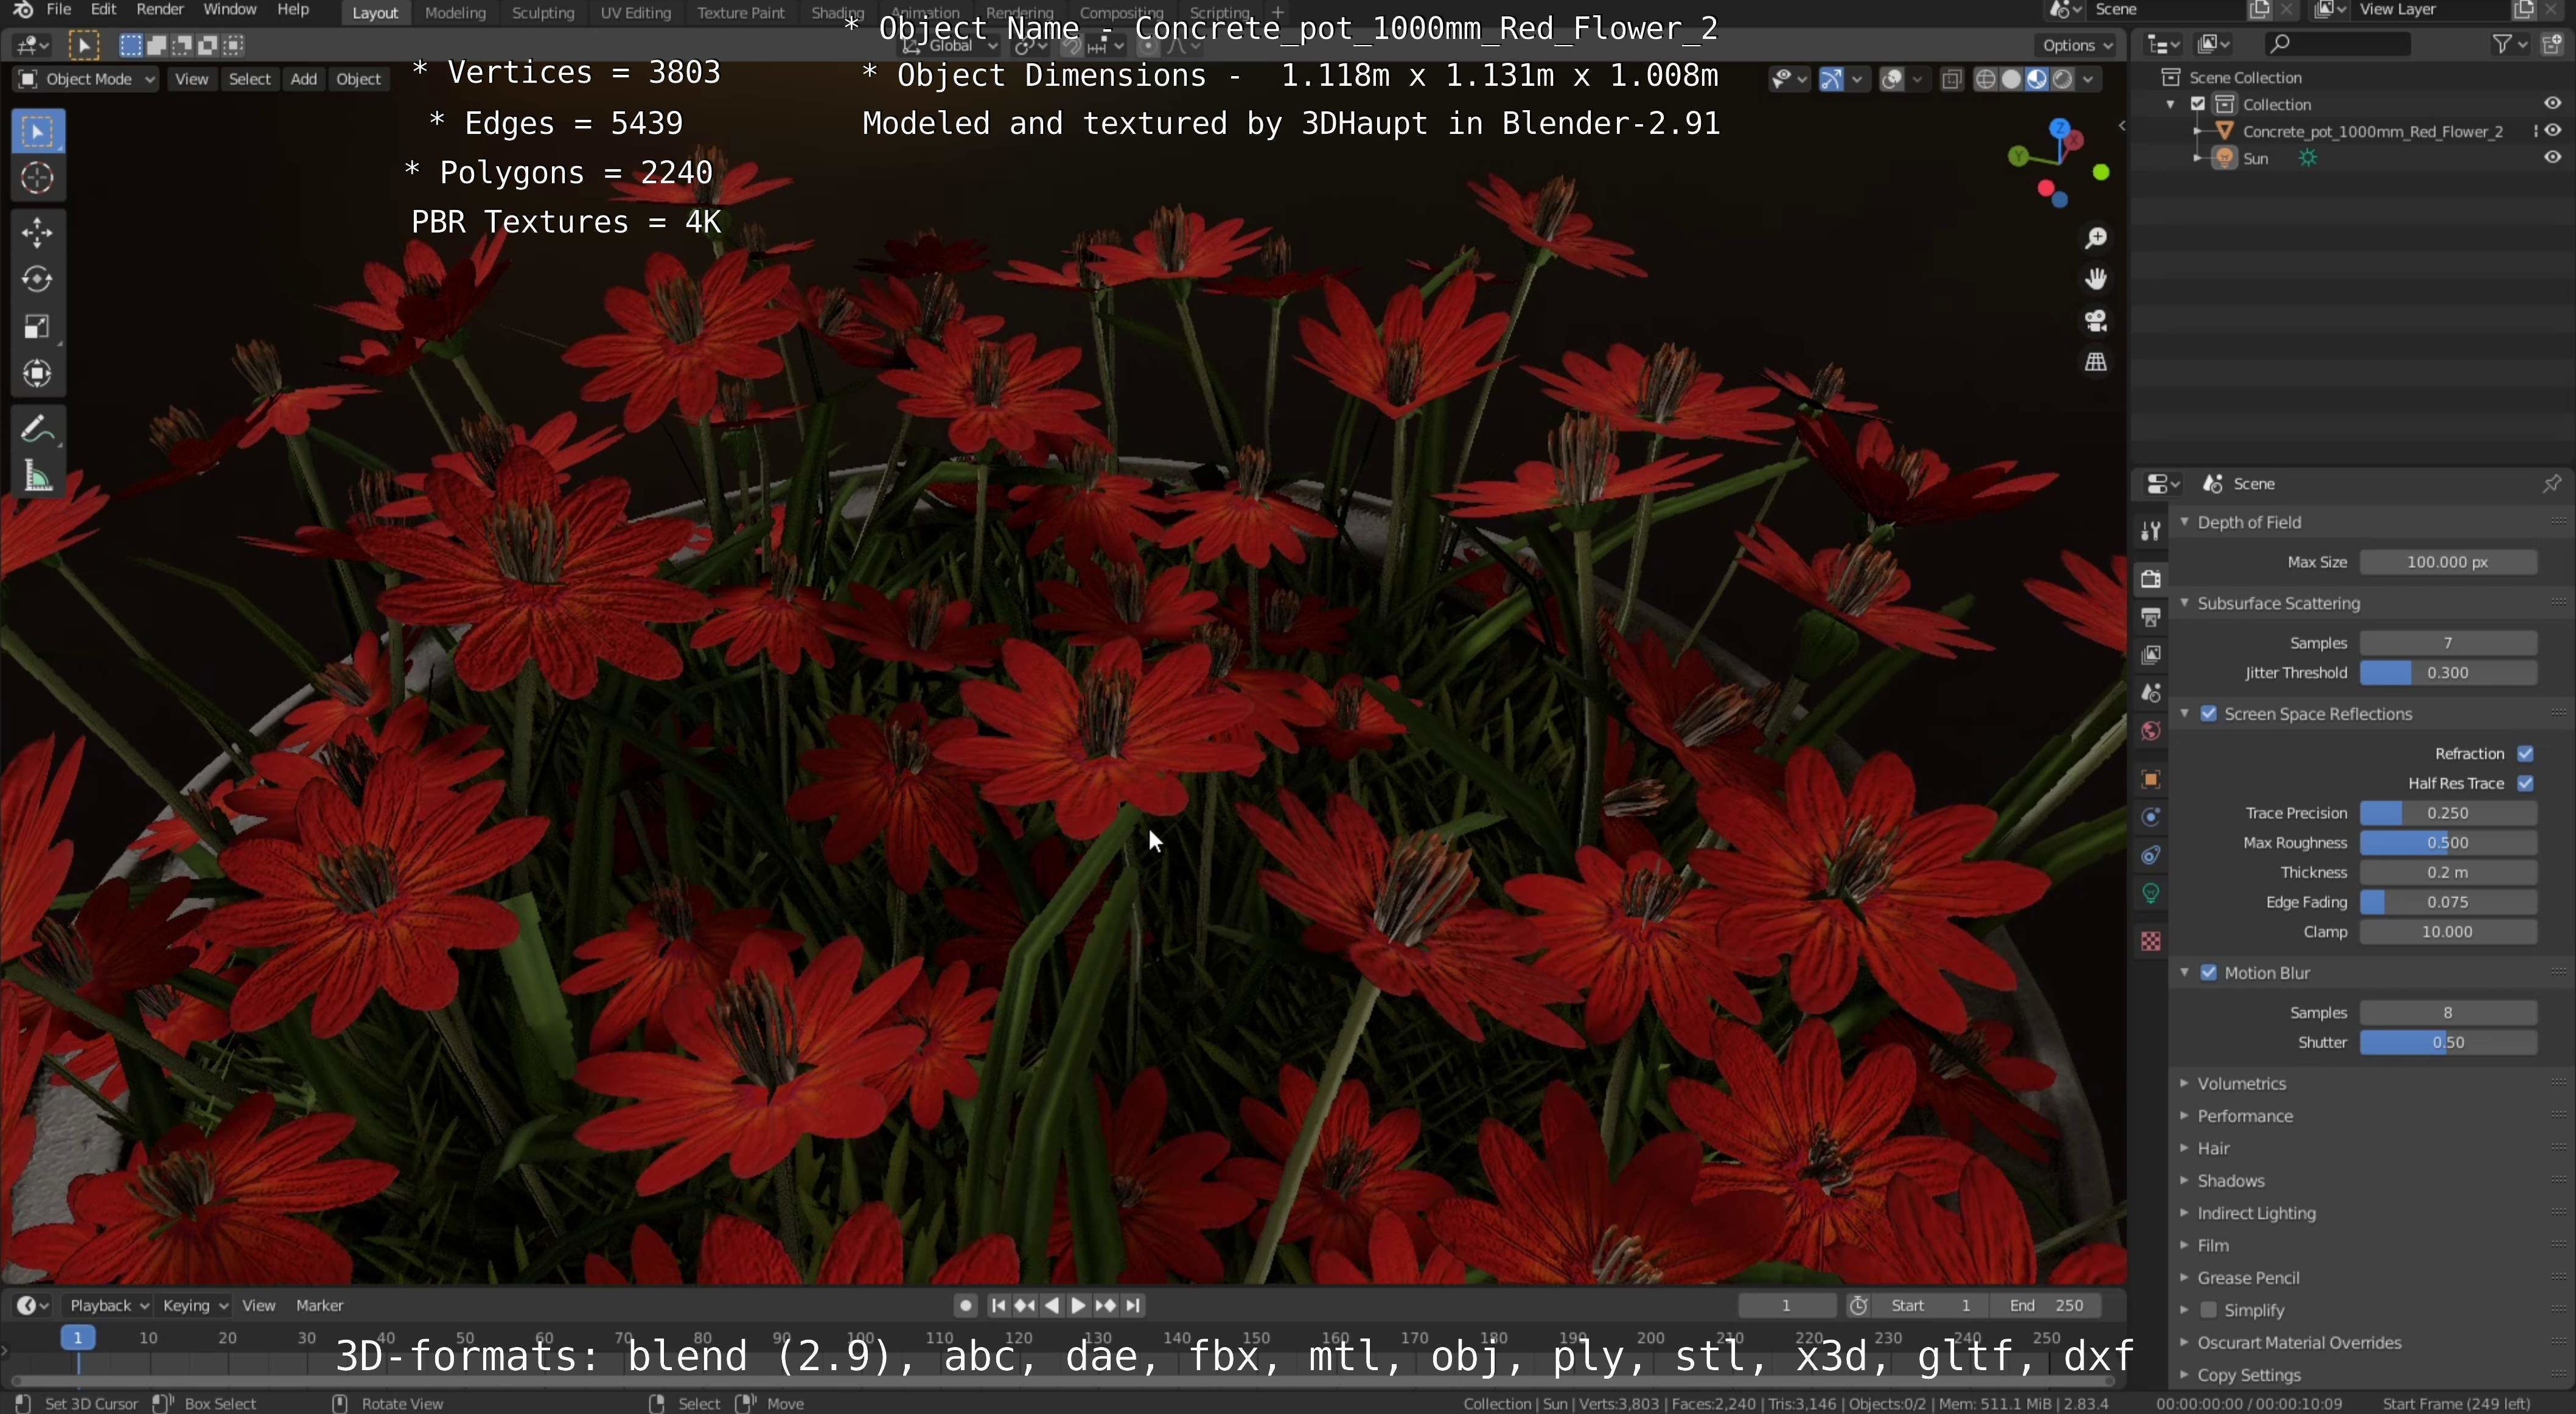
Task: Click the timeline Marker menu
Action: coord(319,1305)
